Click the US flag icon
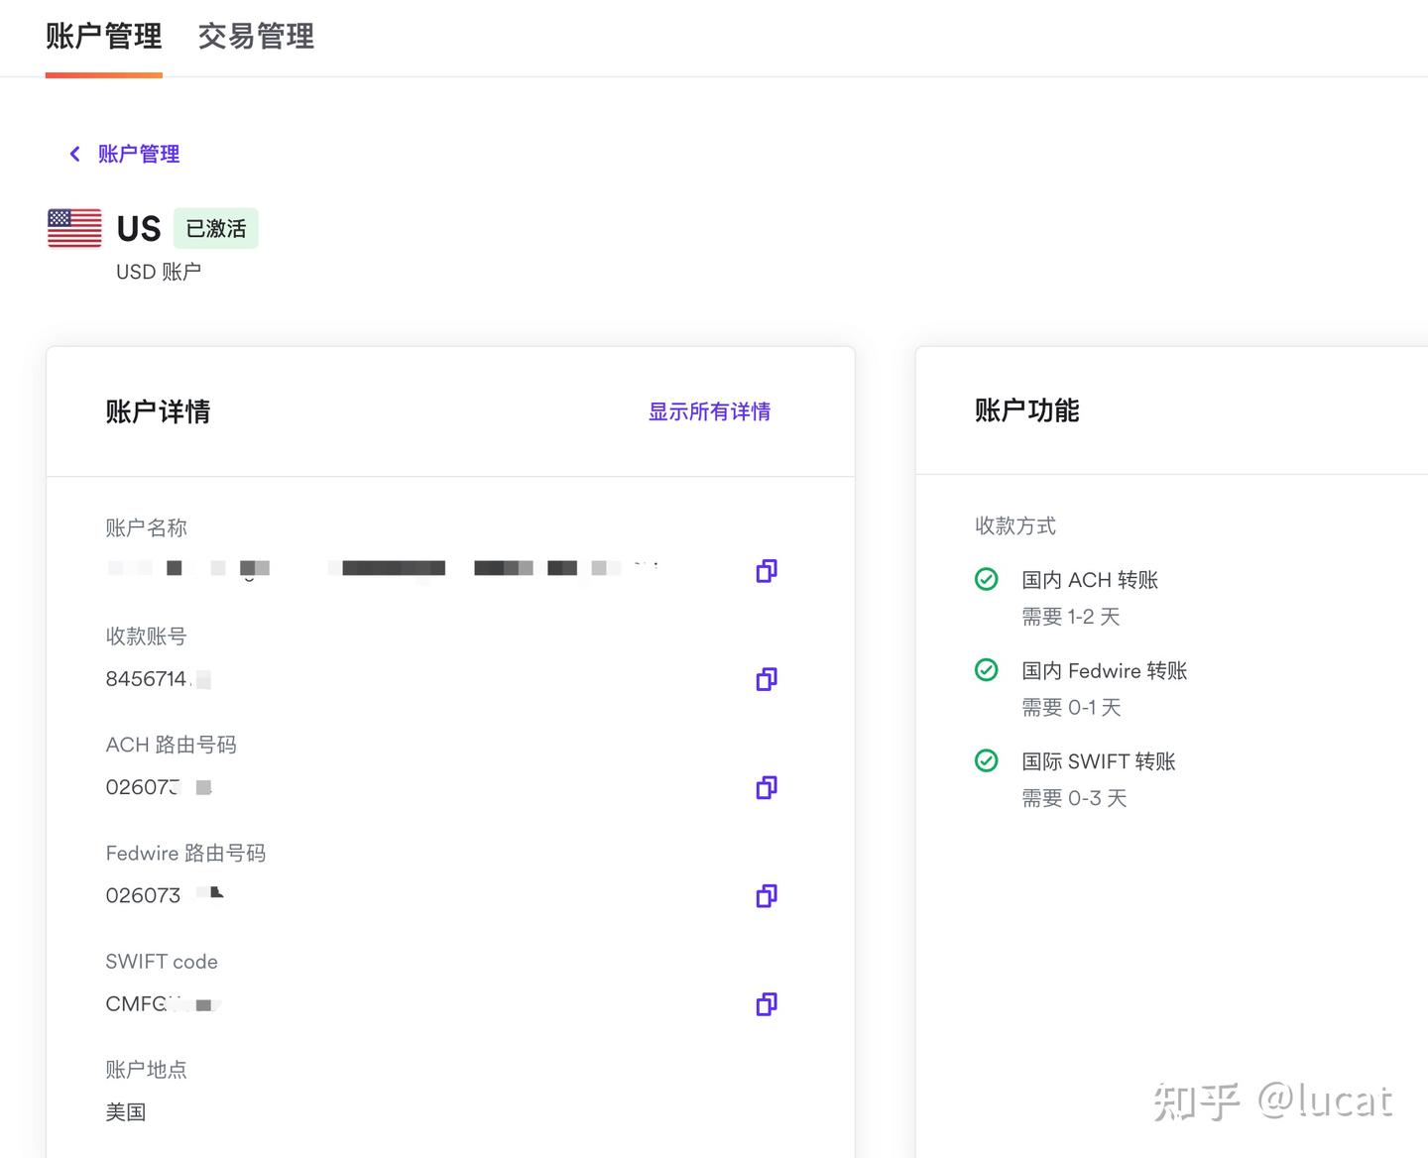 [x=73, y=228]
